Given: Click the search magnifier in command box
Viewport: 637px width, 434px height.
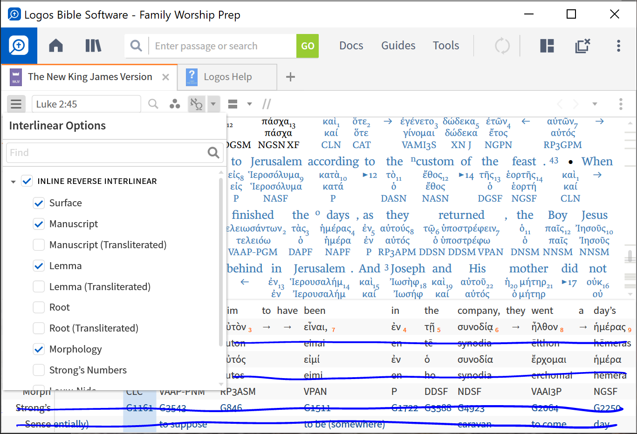Looking at the screenshot, I should pyautogui.click(x=136, y=46).
